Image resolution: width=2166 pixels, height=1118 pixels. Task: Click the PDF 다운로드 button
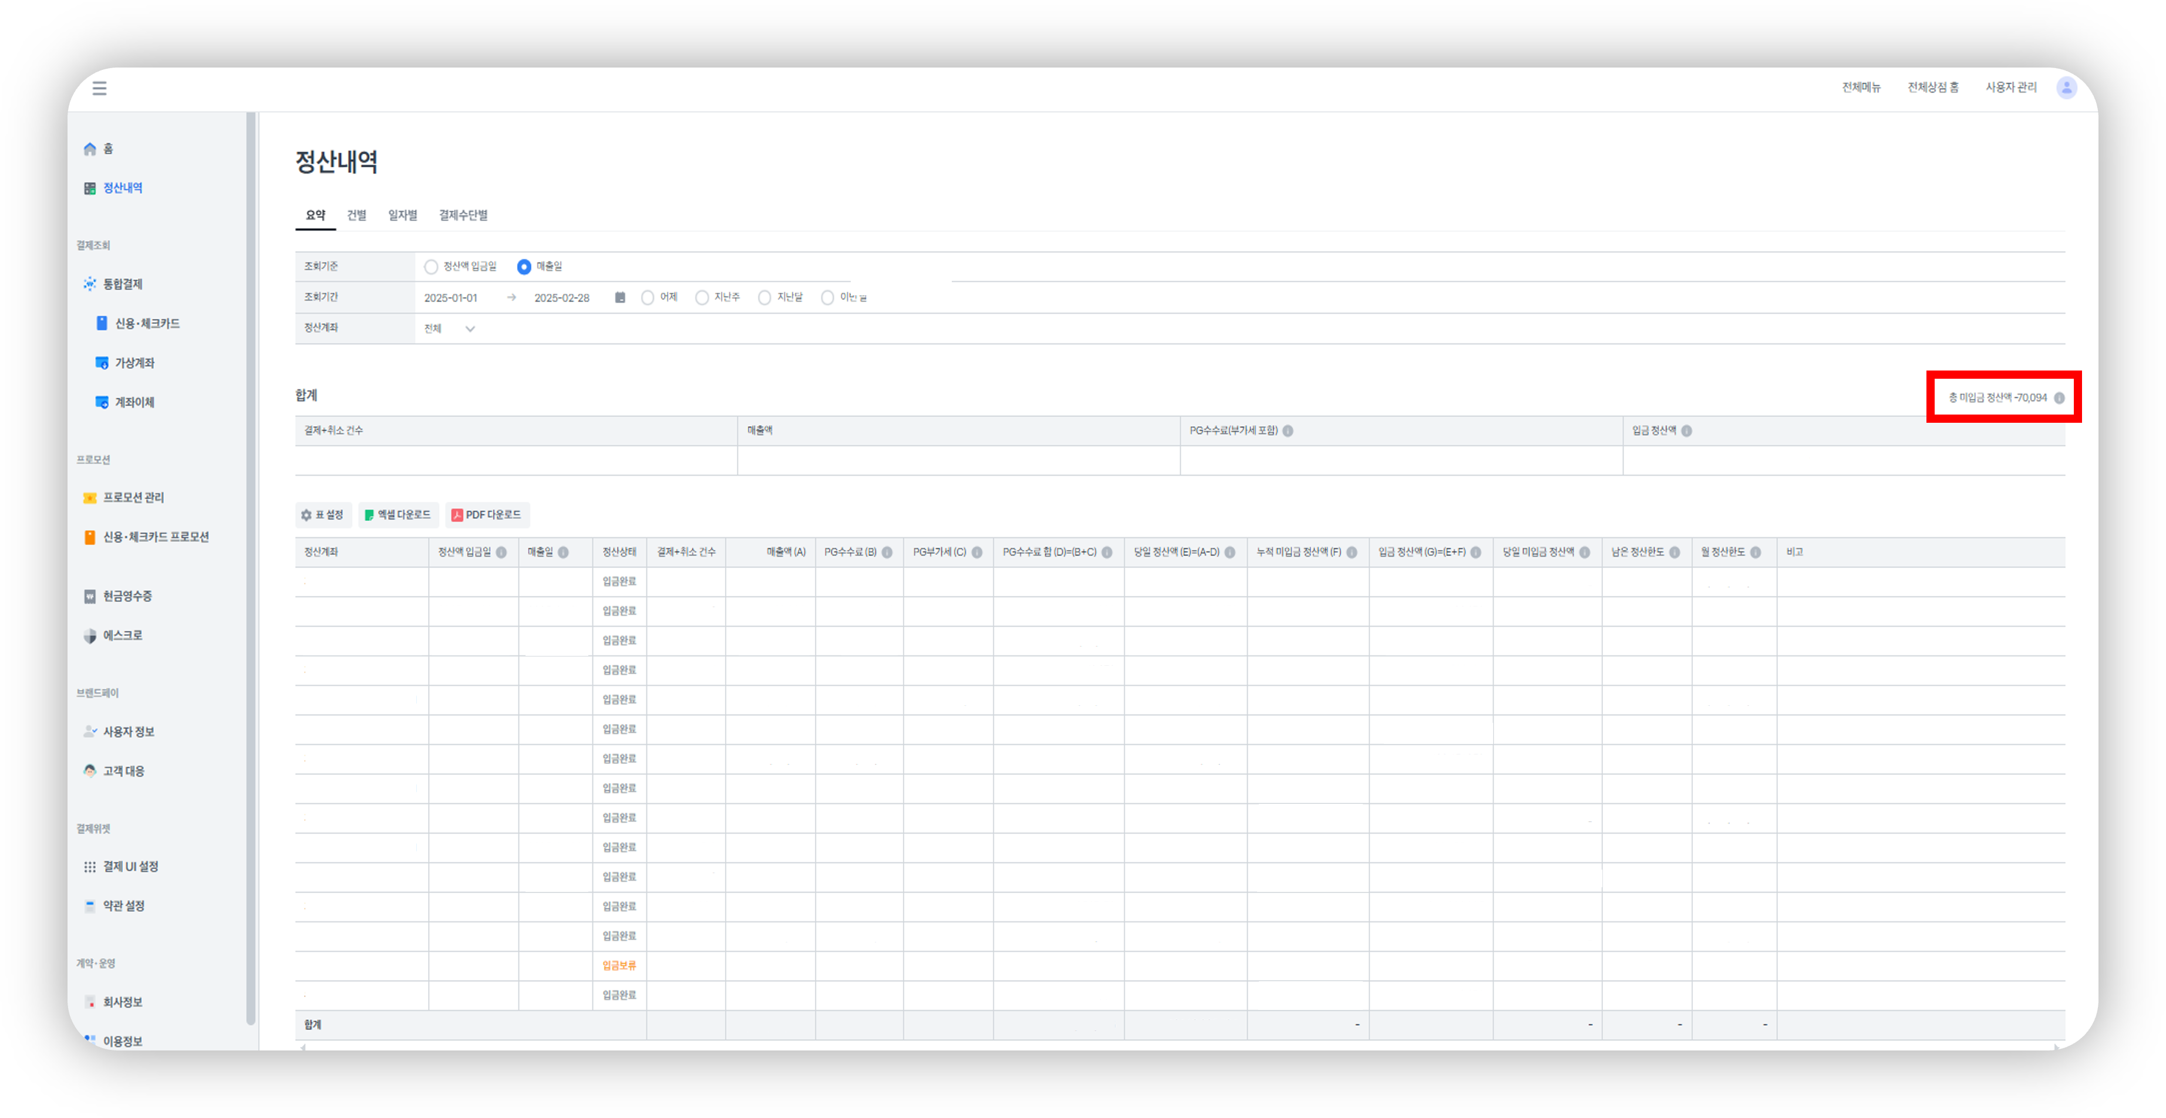click(x=487, y=516)
